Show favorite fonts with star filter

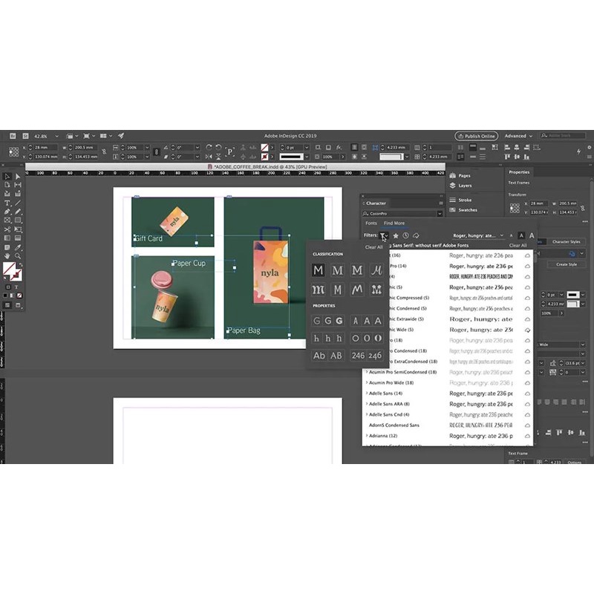point(396,235)
